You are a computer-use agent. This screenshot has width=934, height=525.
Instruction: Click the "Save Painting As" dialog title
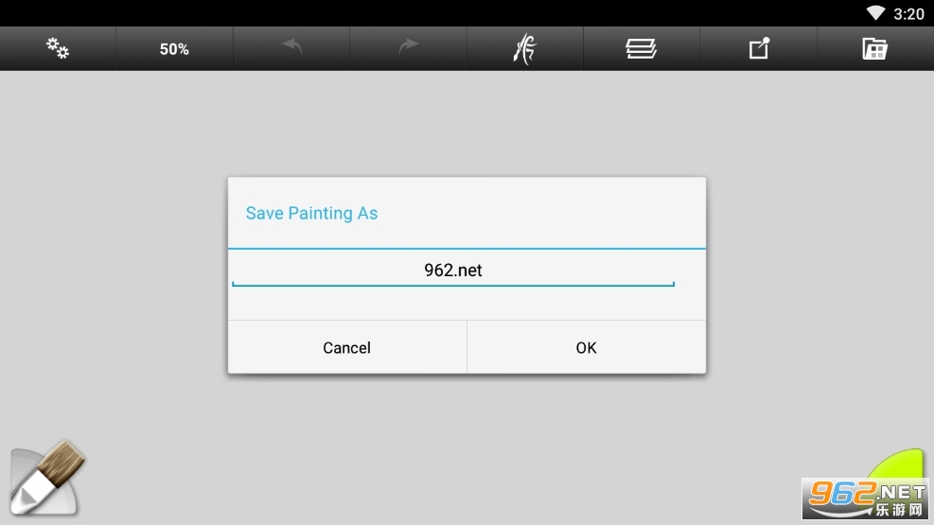[x=311, y=213]
